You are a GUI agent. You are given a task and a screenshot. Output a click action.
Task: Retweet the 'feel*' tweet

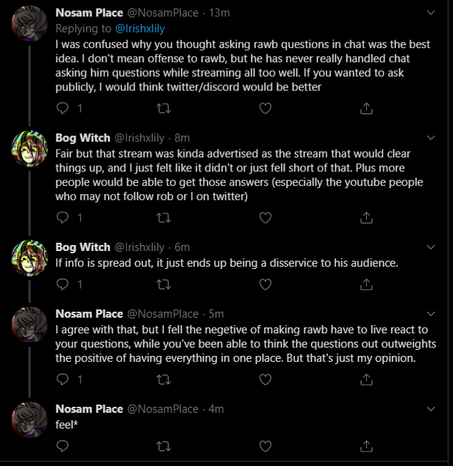(164, 446)
